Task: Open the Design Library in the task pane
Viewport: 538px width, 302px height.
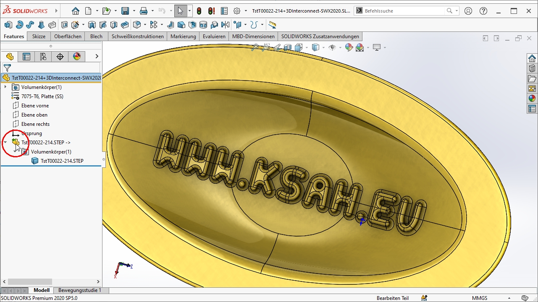Action: pos(532,68)
